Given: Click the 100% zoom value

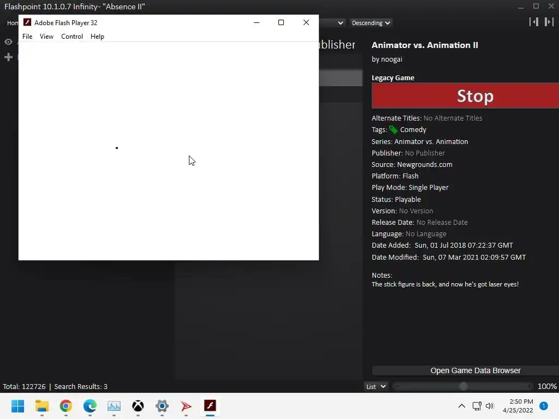Looking at the screenshot, I should [x=547, y=387].
